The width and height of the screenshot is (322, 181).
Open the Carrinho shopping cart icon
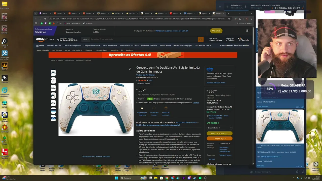243,39
